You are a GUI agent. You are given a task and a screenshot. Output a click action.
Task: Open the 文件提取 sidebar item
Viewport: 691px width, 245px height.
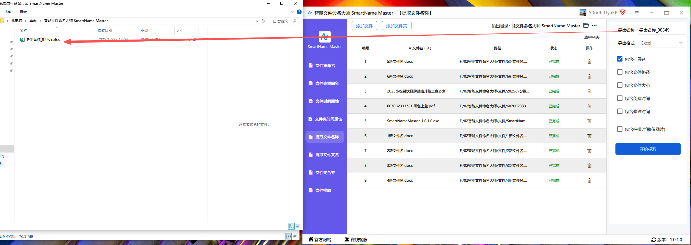(325, 190)
